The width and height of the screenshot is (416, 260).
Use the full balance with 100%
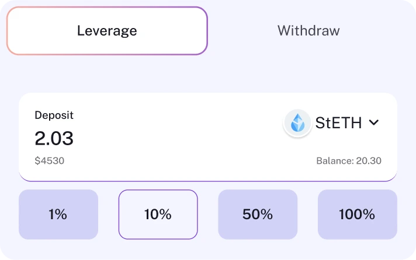point(357,215)
